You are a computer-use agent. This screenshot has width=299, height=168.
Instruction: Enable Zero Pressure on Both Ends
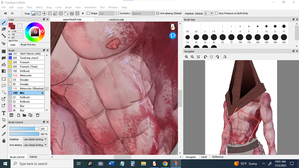coord(216,13)
